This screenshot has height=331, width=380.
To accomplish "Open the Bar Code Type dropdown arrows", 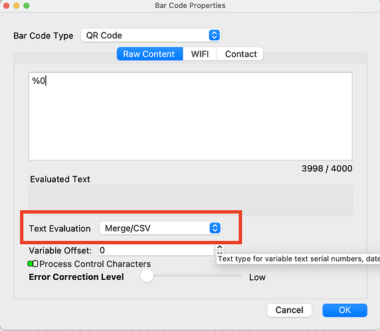I will (x=214, y=35).
